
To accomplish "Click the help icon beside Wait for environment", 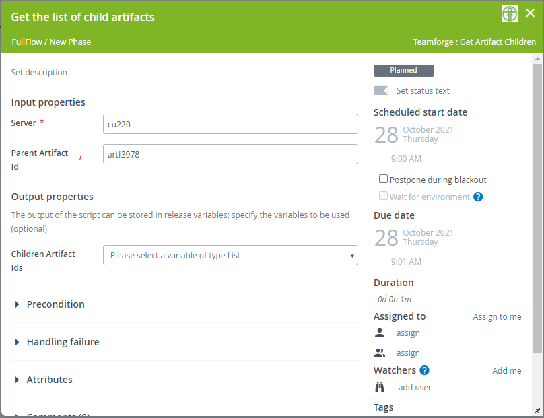I will point(478,197).
